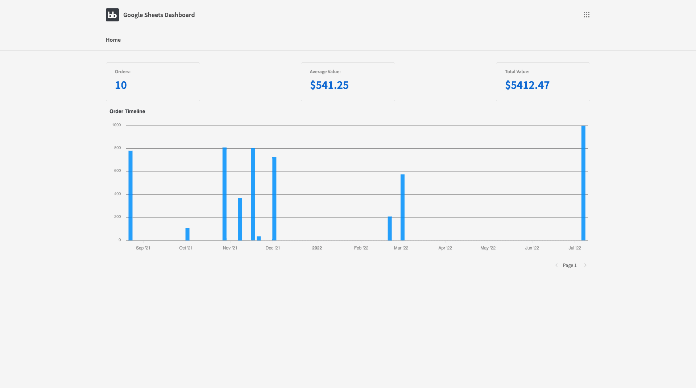Click the Total Value: label
Viewport: 696px width, 388px height.
tap(517, 72)
